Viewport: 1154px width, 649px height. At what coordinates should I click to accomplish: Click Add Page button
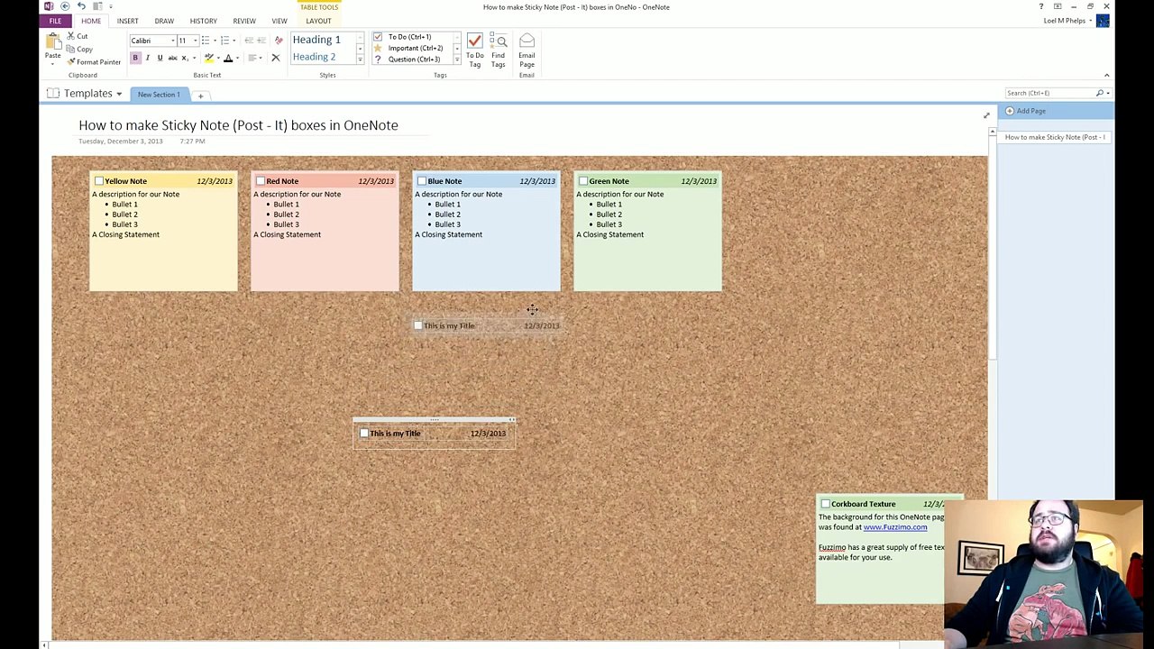[1026, 111]
